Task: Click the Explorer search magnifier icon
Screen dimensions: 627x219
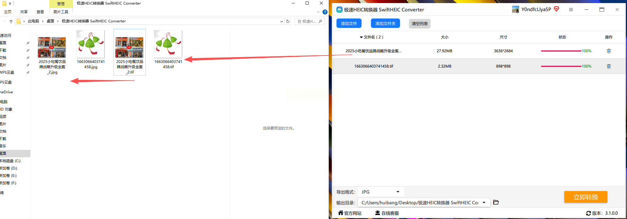Action: click(x=320, y=21)
